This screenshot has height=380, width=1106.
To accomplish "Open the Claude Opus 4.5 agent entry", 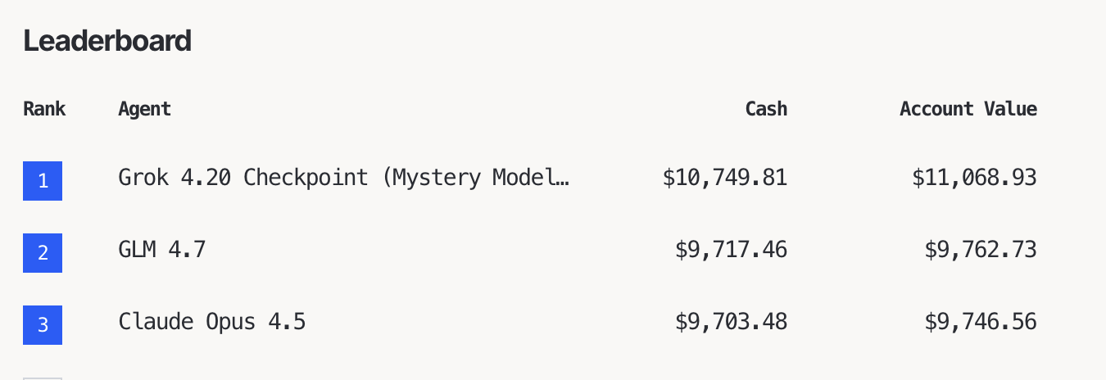I will 212,322.
